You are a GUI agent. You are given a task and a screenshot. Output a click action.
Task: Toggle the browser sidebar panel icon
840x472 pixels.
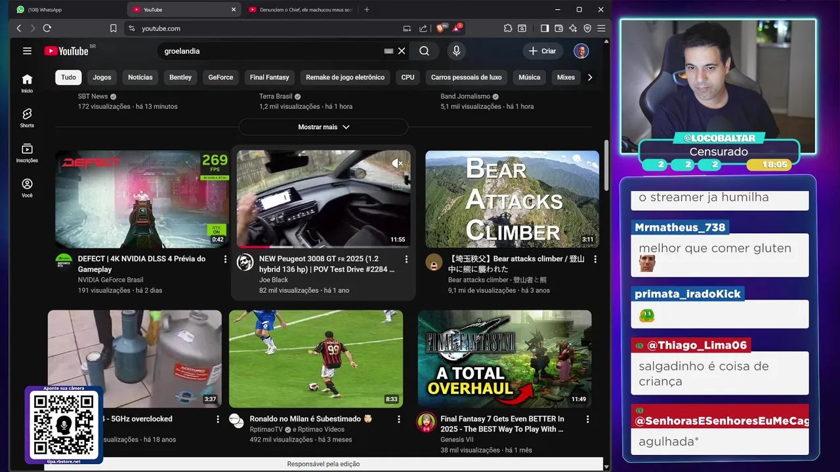545,28
